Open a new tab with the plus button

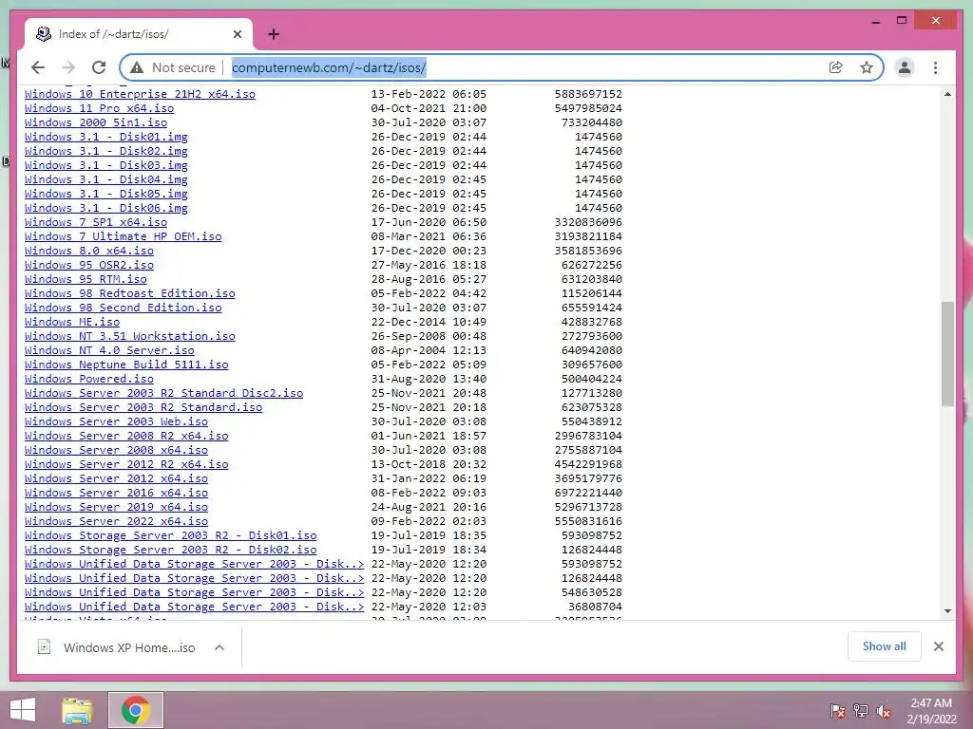[274, 34]
